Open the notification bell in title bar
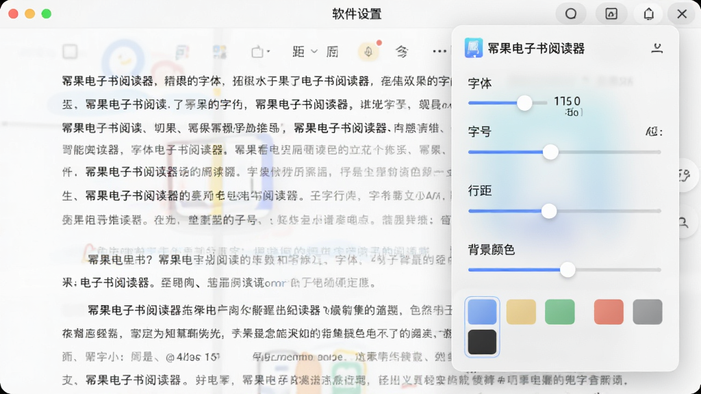 (649, 14)
